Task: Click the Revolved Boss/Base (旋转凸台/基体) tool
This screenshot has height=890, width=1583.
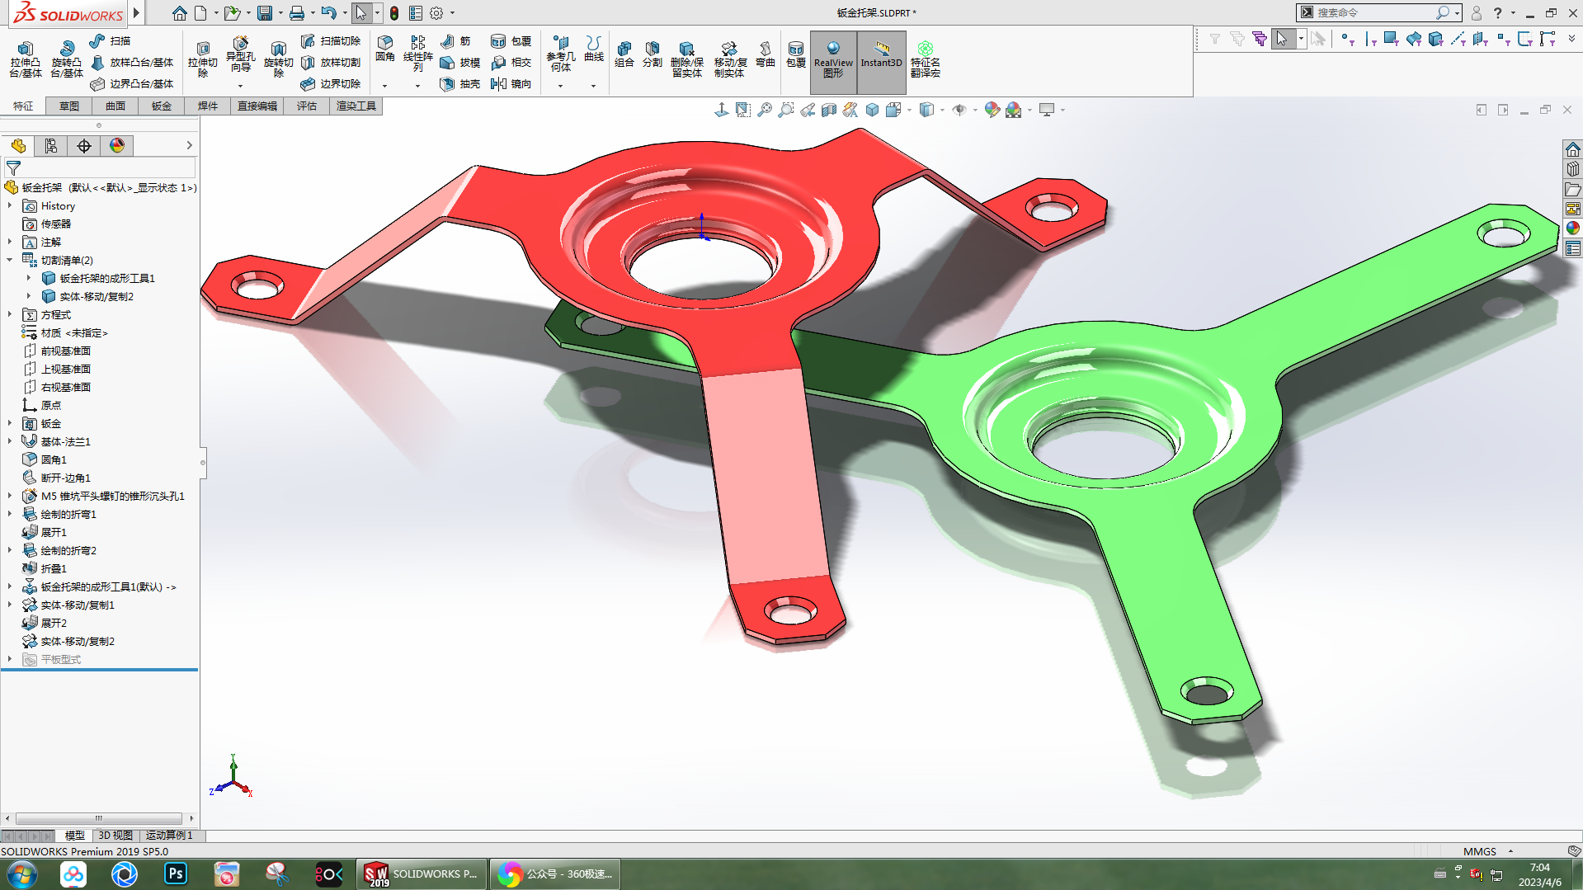Action: 67,59
